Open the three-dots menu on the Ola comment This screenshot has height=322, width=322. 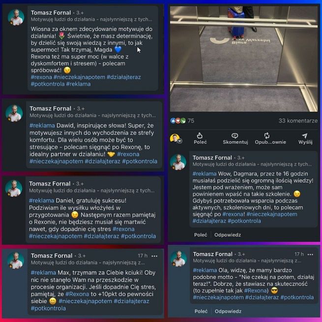coord(310,255)
